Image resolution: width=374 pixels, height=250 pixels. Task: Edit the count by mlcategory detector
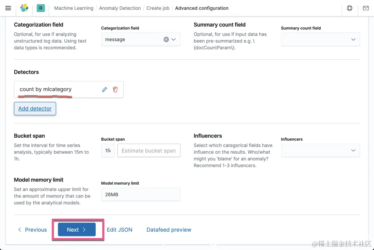click(x=105, y=89)
